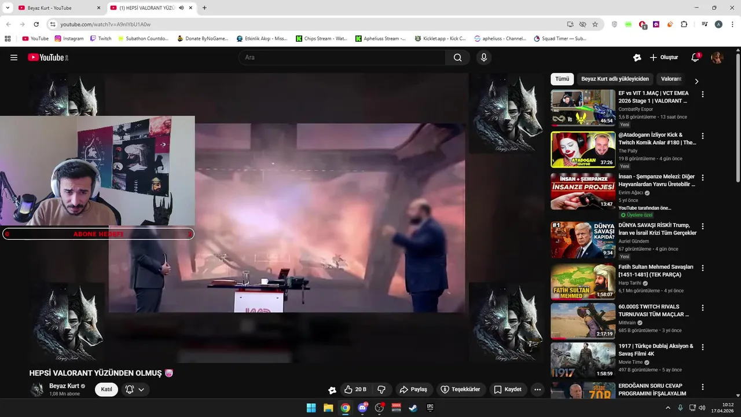Click the sparkle icon next to Oluştur
This screenshot has height=417, width=741.
[x=637, y=57]
